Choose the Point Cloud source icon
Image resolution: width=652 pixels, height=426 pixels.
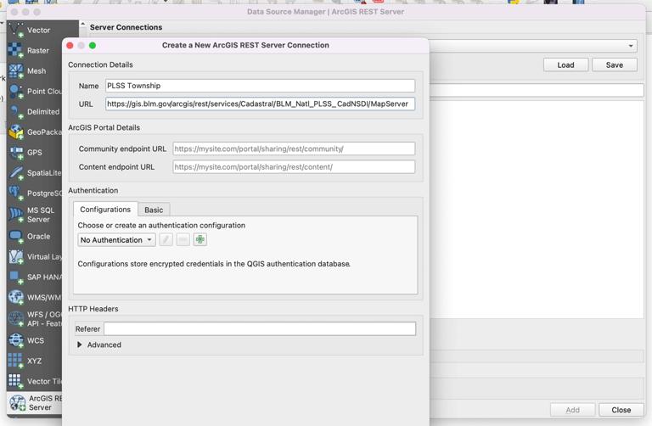pyautogui.click(x=16, y=92)
